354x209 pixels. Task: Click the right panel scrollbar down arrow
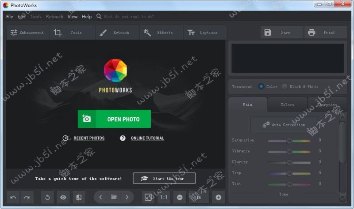coord(342,197)
